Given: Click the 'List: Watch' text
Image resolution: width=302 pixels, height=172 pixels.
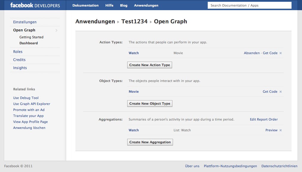Looking at the screenshot, I should point(182,130).
